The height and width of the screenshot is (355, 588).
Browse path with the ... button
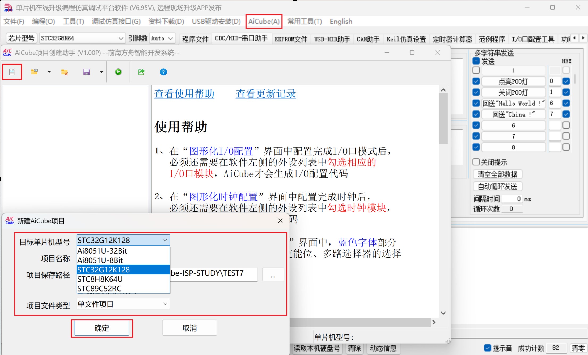[273, 275]
